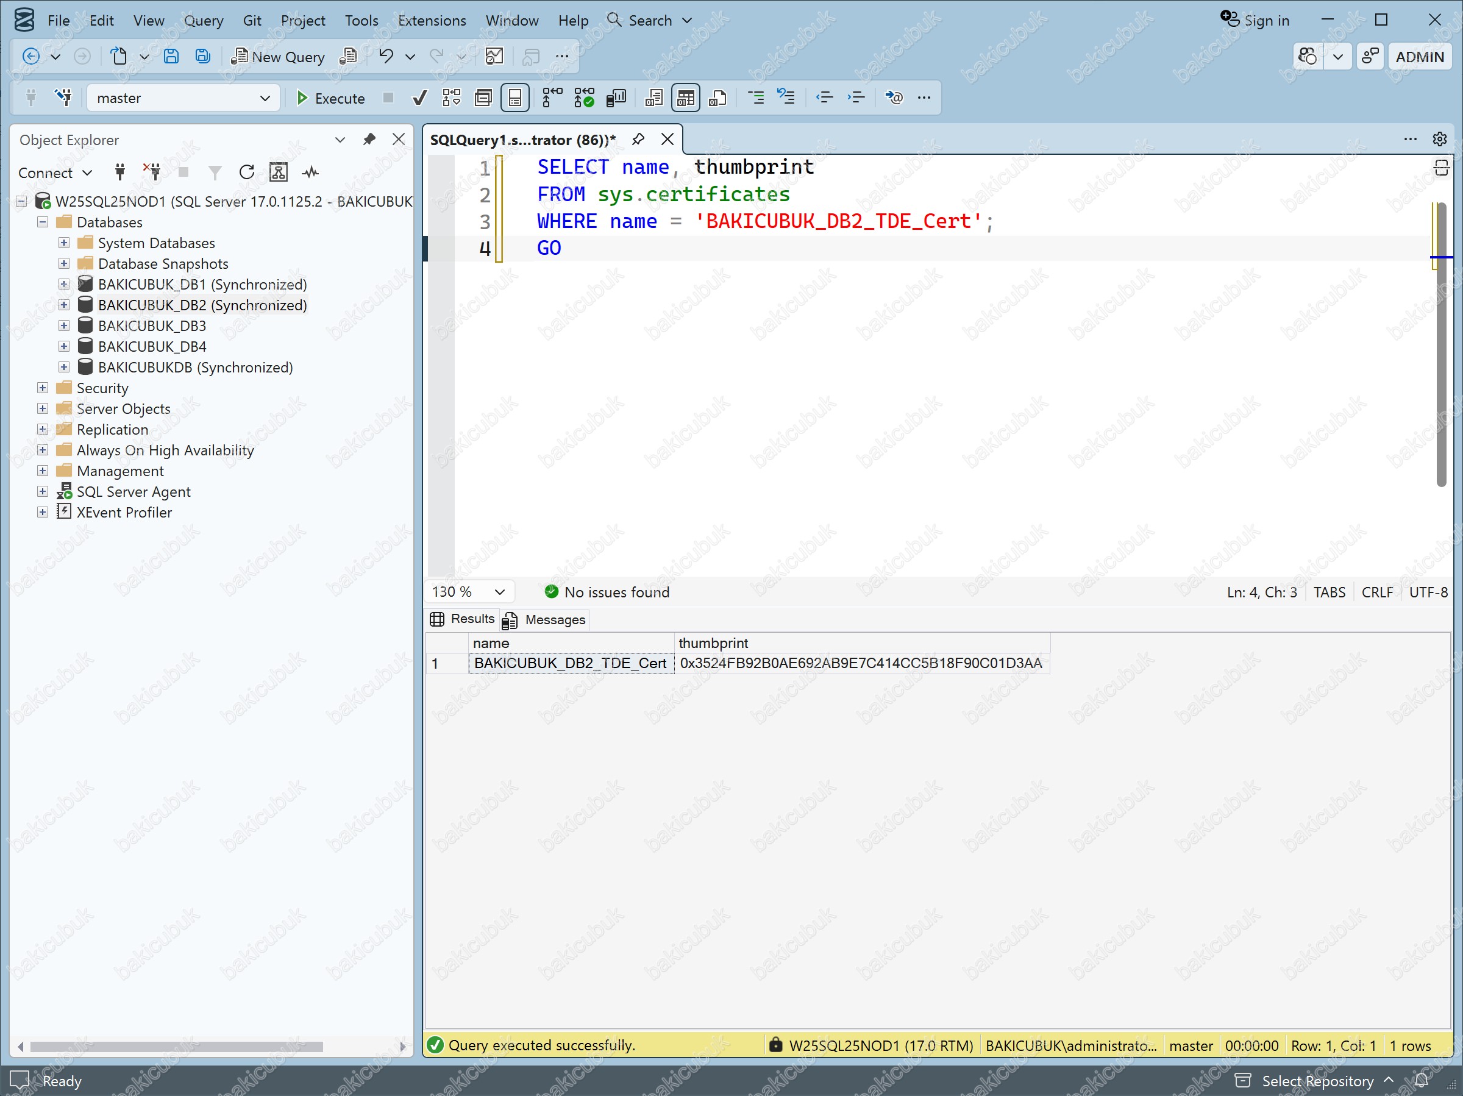Select BAKICUBUK_DB2_TDE_Cert name cell
This screenshot has height=1096, width=1463.
571,663
